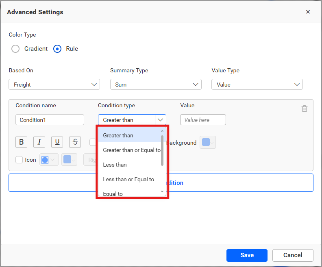Open the Value Type dropdown

[x=257, y=85]
